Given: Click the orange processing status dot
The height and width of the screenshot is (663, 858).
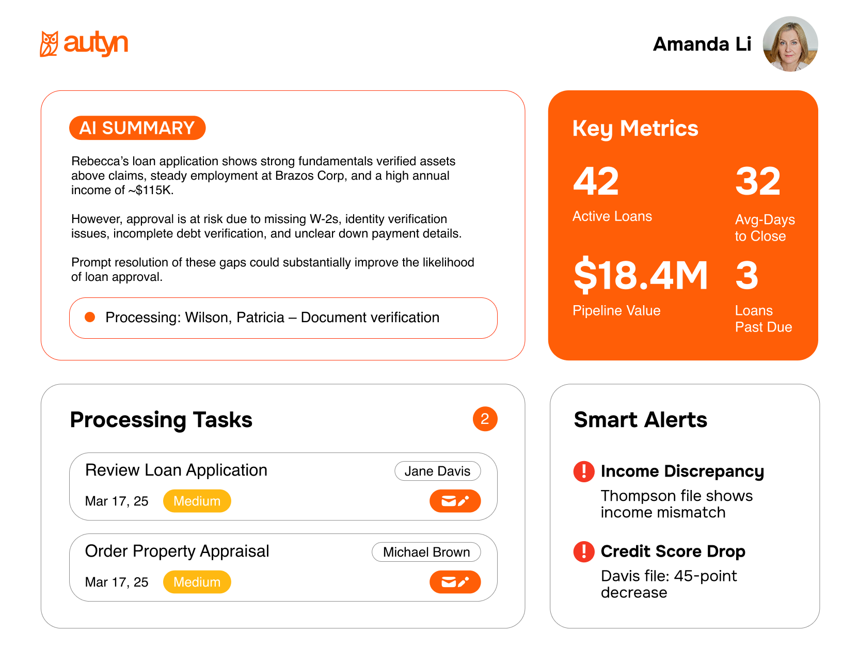Looking at the screenshot, I should pos(90,317).
